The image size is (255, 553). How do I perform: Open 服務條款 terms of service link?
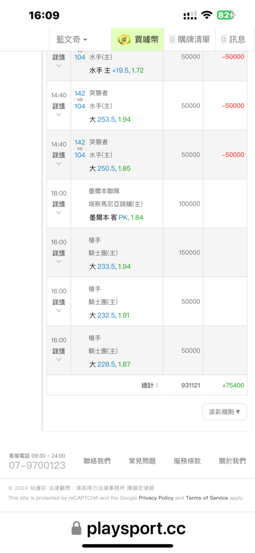pos(187,461)
